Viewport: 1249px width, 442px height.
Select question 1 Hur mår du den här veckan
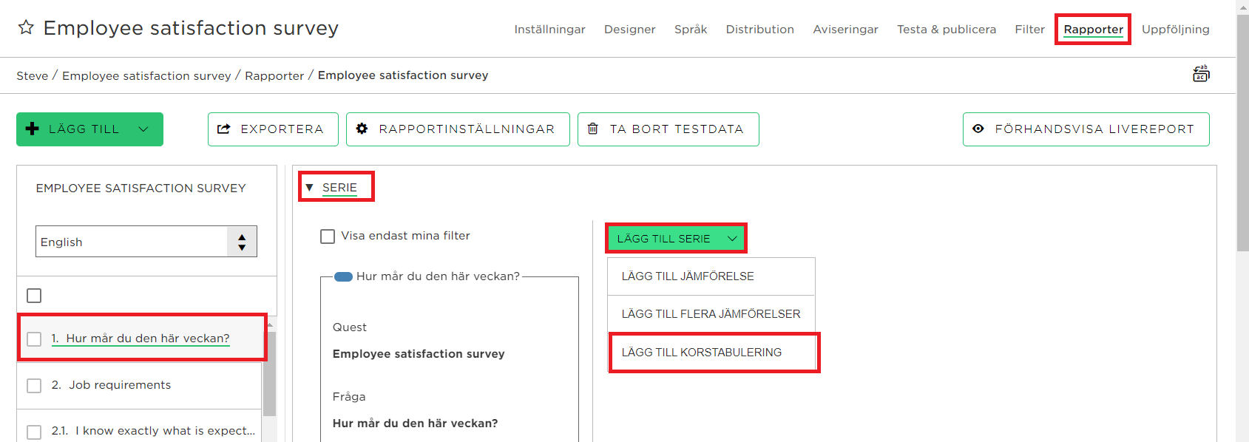[x=141, y=338]
